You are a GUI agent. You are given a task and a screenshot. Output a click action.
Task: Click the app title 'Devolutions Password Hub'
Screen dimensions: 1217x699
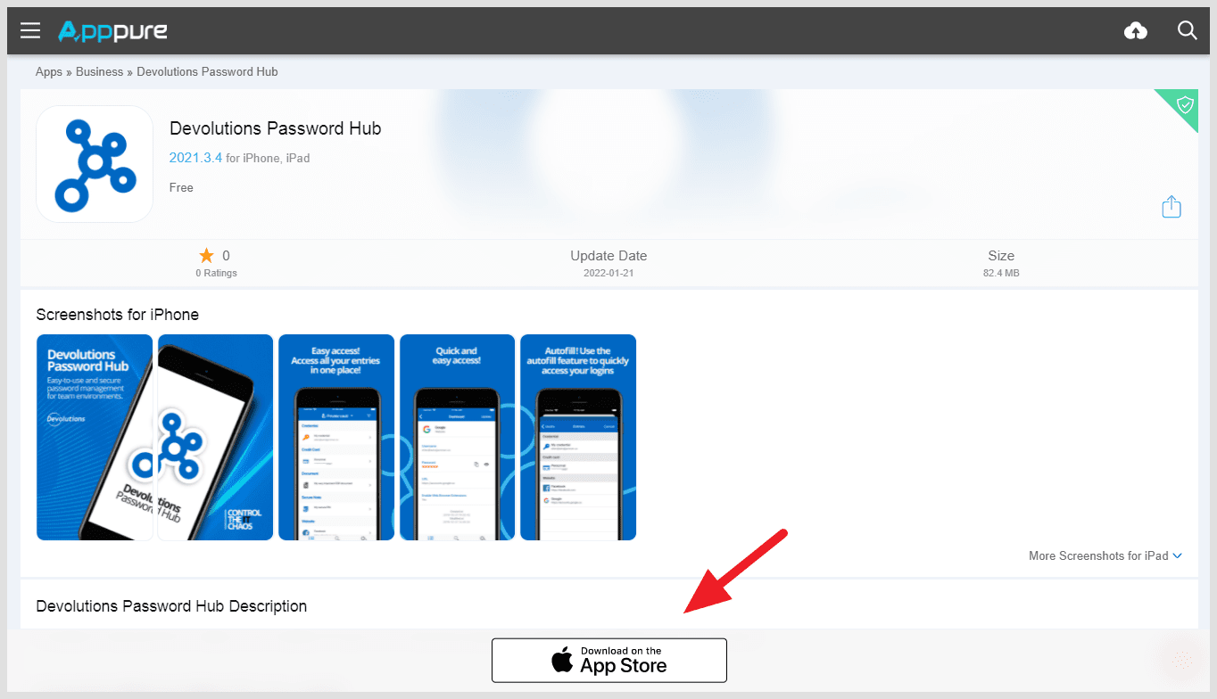click(276, 128)
